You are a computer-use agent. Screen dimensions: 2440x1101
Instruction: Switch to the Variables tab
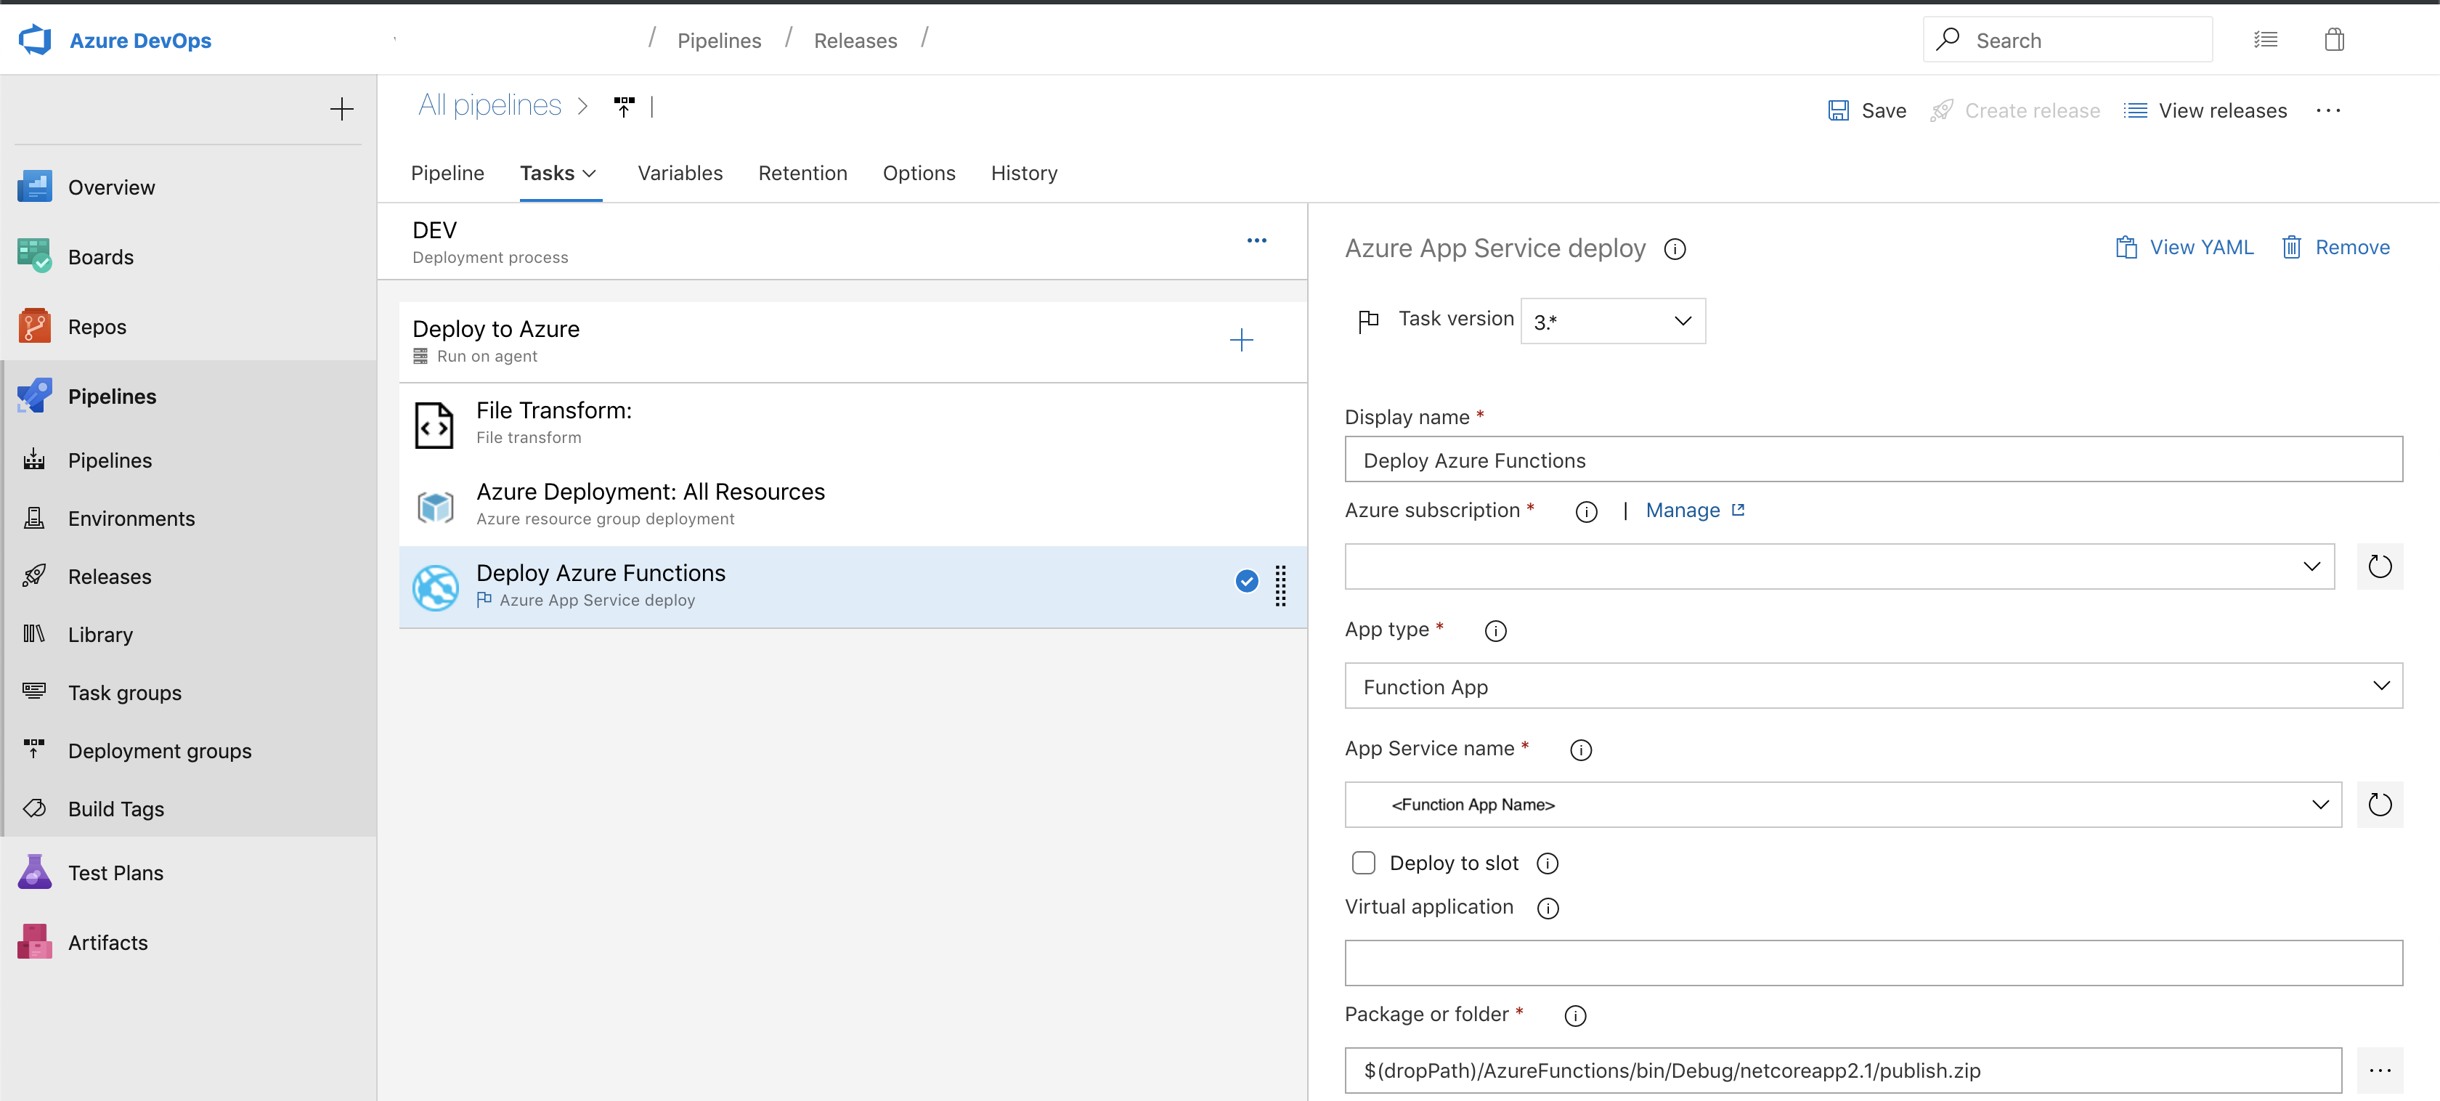click(x=680, y=174)
